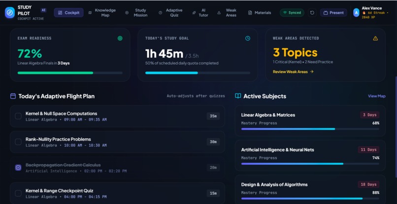Click the 88% mastery value
The image size is (397, 204).
click(x=376, y=193)
